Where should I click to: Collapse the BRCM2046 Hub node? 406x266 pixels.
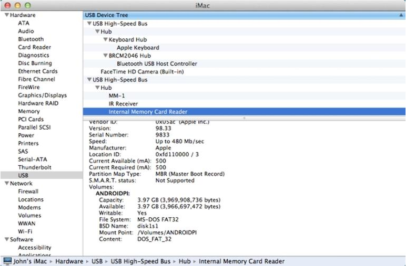click(105, 56)
